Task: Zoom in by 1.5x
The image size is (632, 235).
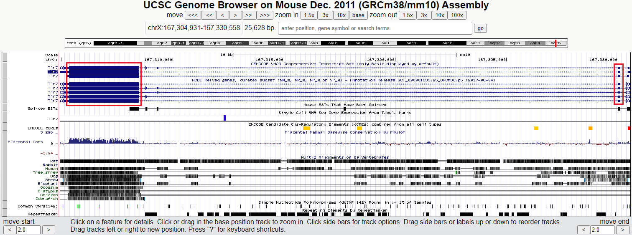Action: pyautogui.click(x=309, y=15)
